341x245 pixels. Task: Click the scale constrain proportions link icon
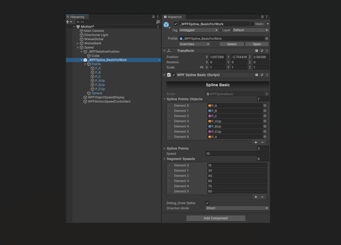(x=201, y=67)
